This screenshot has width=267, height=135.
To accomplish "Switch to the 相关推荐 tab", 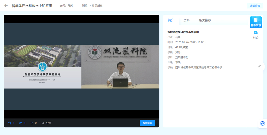I will coord(205,20).
